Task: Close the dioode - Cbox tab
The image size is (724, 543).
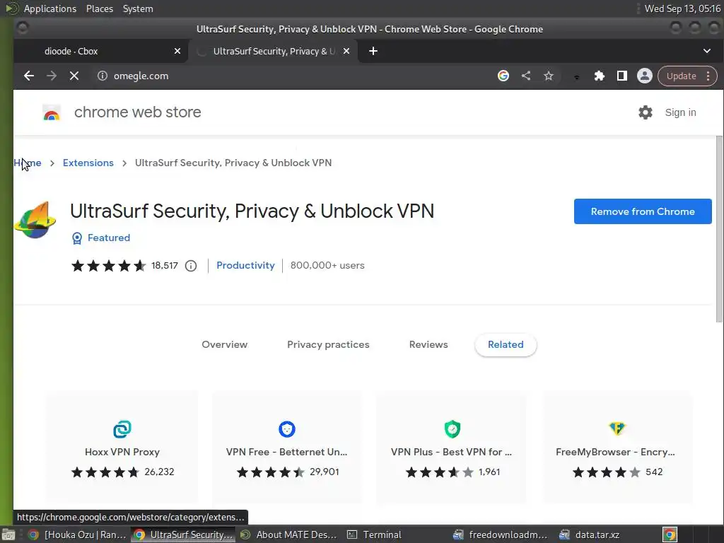Action: [177, 51]
